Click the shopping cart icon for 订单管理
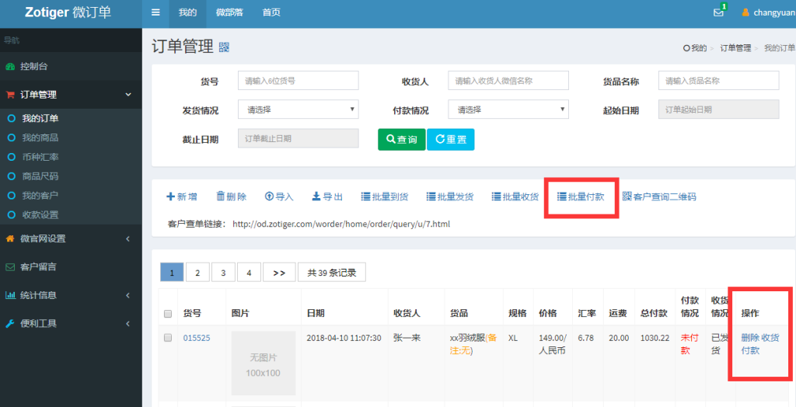The width and height of the screenshot is (796, 407). coord(10,95)
